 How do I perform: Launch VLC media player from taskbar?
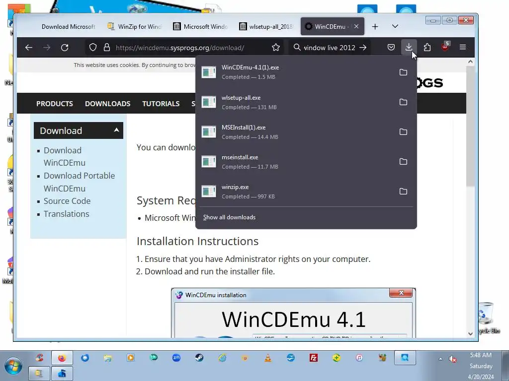(268, 358)
